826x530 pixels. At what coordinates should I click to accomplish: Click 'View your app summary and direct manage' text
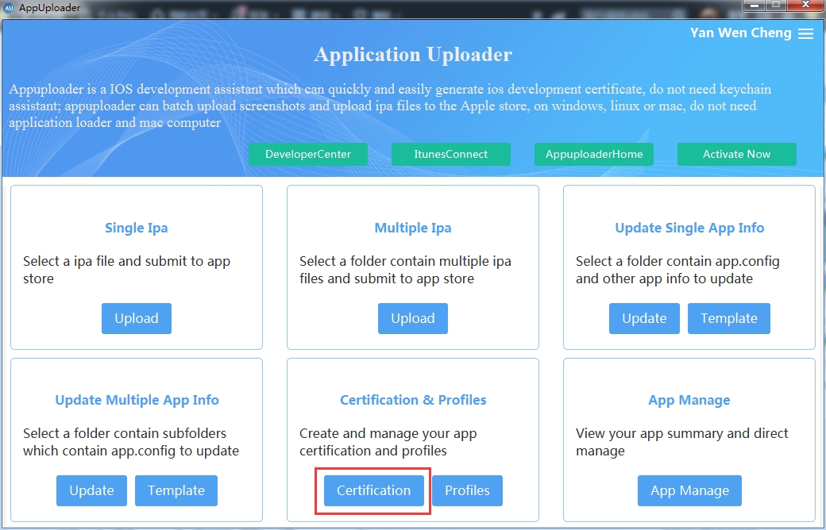click(681, 442)
